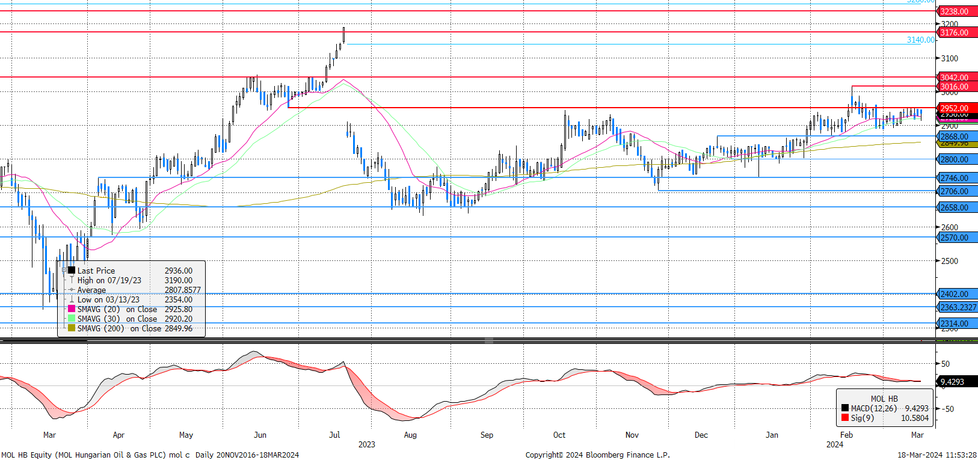Click the pink SMAVG (20) swatch

(x=72, y=309)
